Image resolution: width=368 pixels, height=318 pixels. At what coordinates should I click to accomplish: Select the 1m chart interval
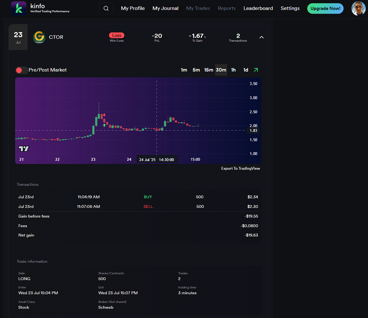184,70
